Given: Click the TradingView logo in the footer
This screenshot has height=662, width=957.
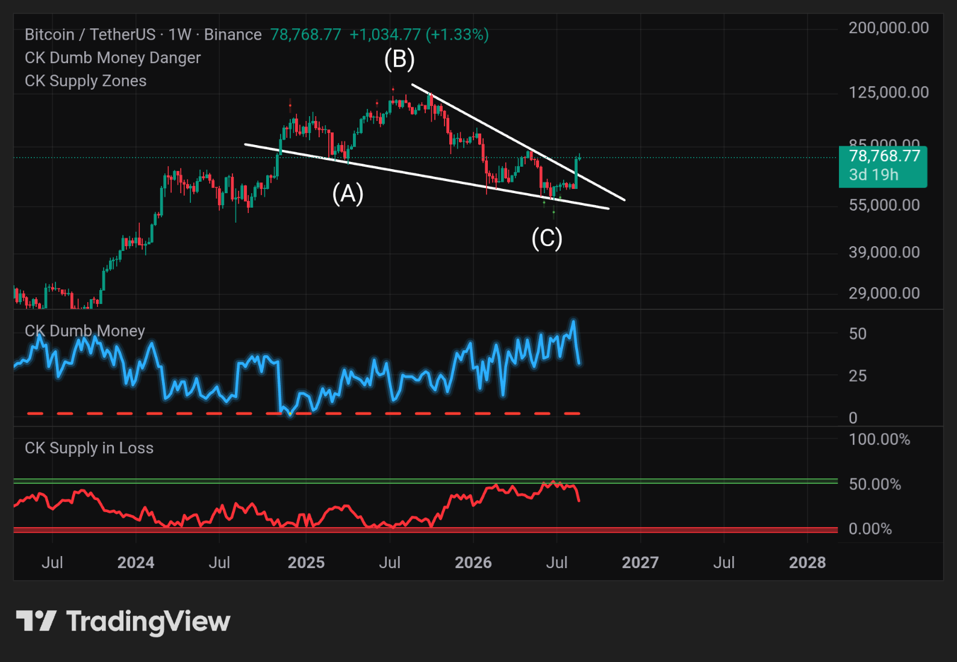Looking at the screenshot, I should [x=123, y=621].
